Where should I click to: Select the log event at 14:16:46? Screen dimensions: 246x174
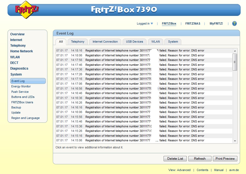pos(144,93)
